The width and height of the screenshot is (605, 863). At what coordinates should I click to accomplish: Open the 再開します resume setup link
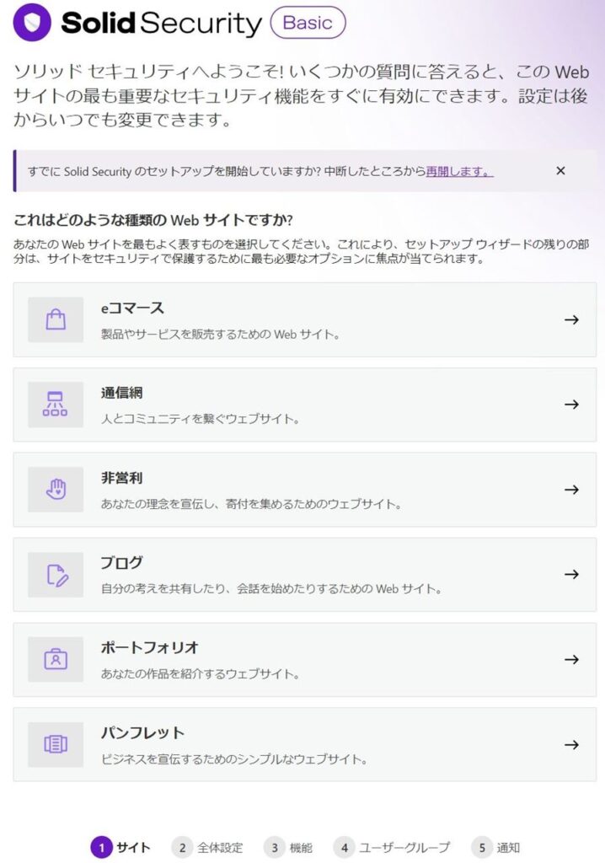pyautogui.click(x=460, y=171)
